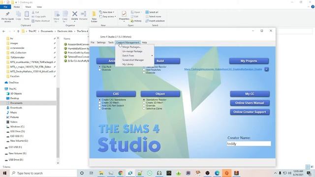Select Standalone Recolor radio under Object
Viewport: 315px width, 177px height.
[144, 99]
